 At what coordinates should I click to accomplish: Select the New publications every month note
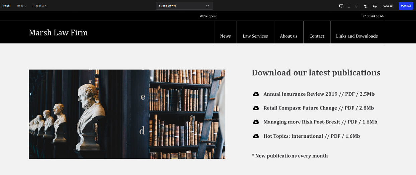click(x=290, y=156)
